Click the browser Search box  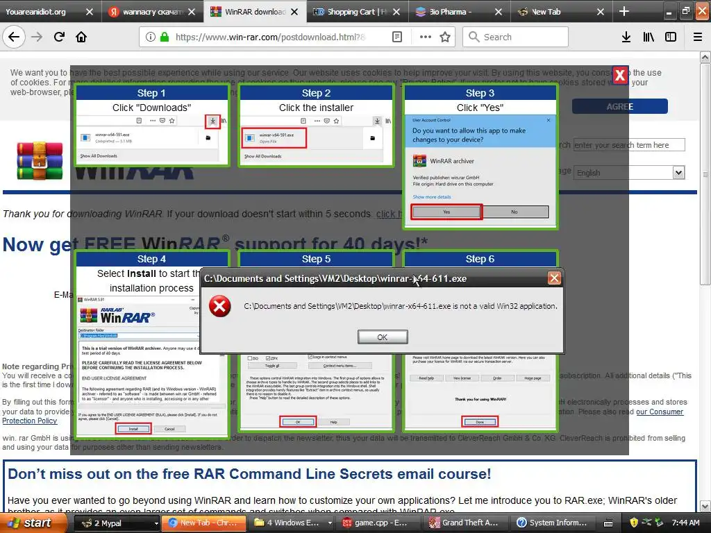(515, 37)
